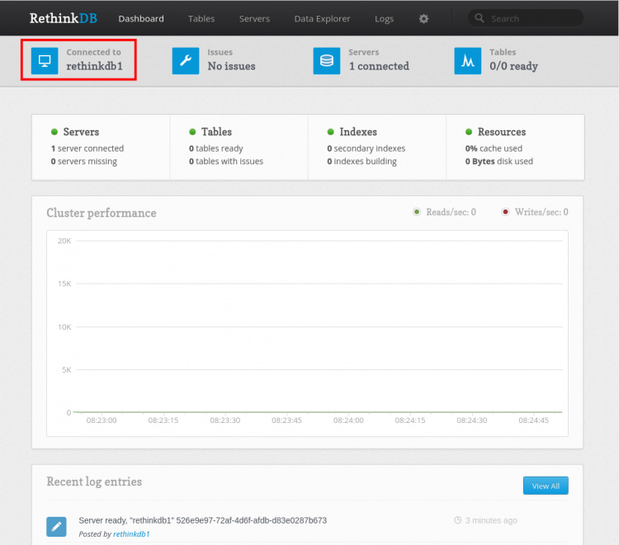
Task: Click the monitor icon beside Connected to
Action: click(x=45, y=60)
